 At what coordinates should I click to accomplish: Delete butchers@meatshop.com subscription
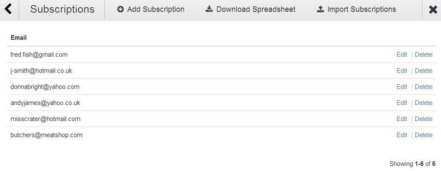423,135
